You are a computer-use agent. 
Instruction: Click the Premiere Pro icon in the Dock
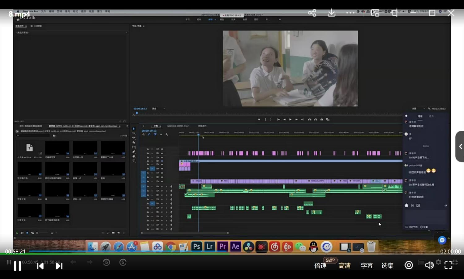pyautogui.click(x=222, y=247)
